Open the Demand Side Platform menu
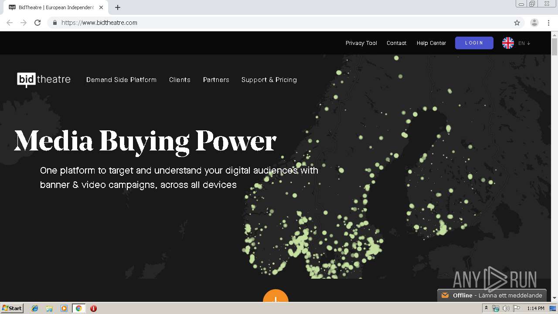 point(121,80)
